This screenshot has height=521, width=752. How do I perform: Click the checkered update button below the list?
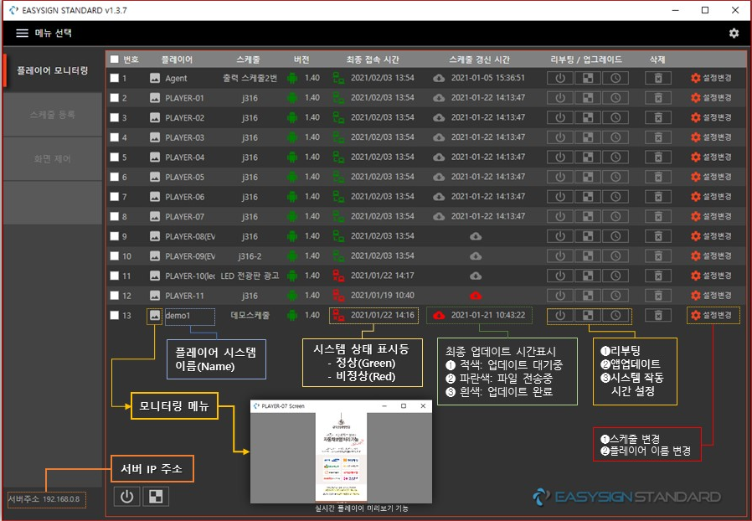click(156, 497)
